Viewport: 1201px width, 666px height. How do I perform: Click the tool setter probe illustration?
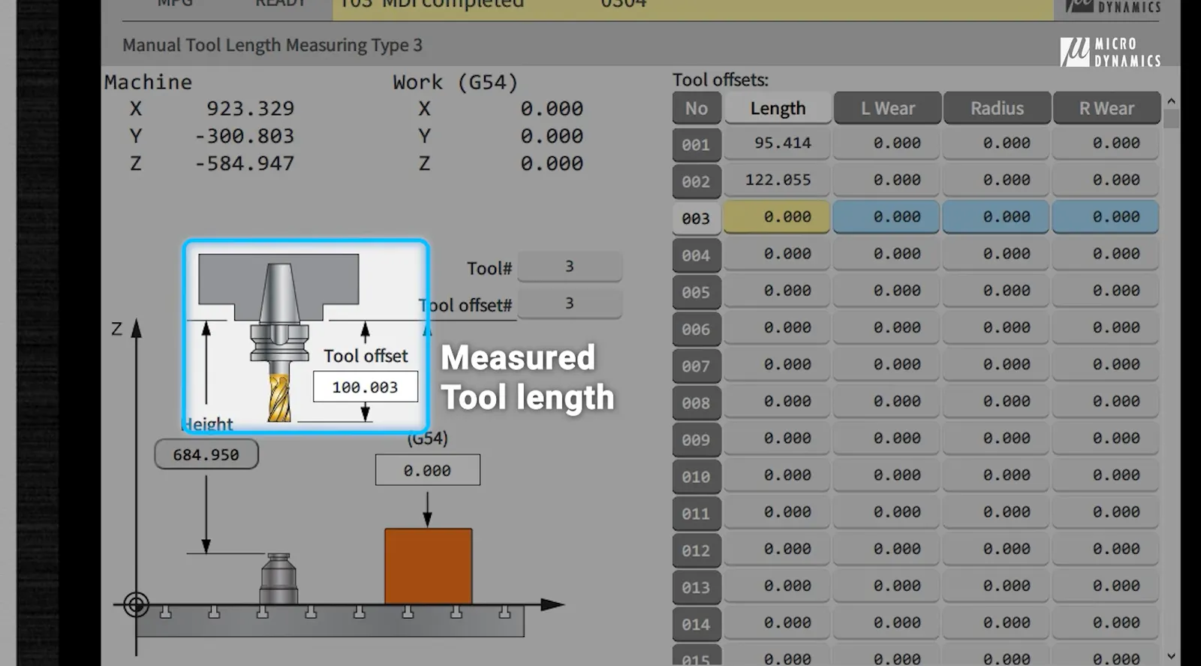click(x=279, y=579)
